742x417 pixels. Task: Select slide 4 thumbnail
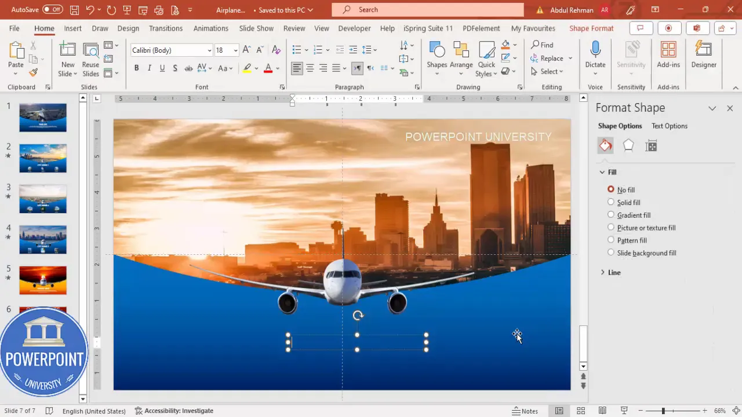point(43,239)
